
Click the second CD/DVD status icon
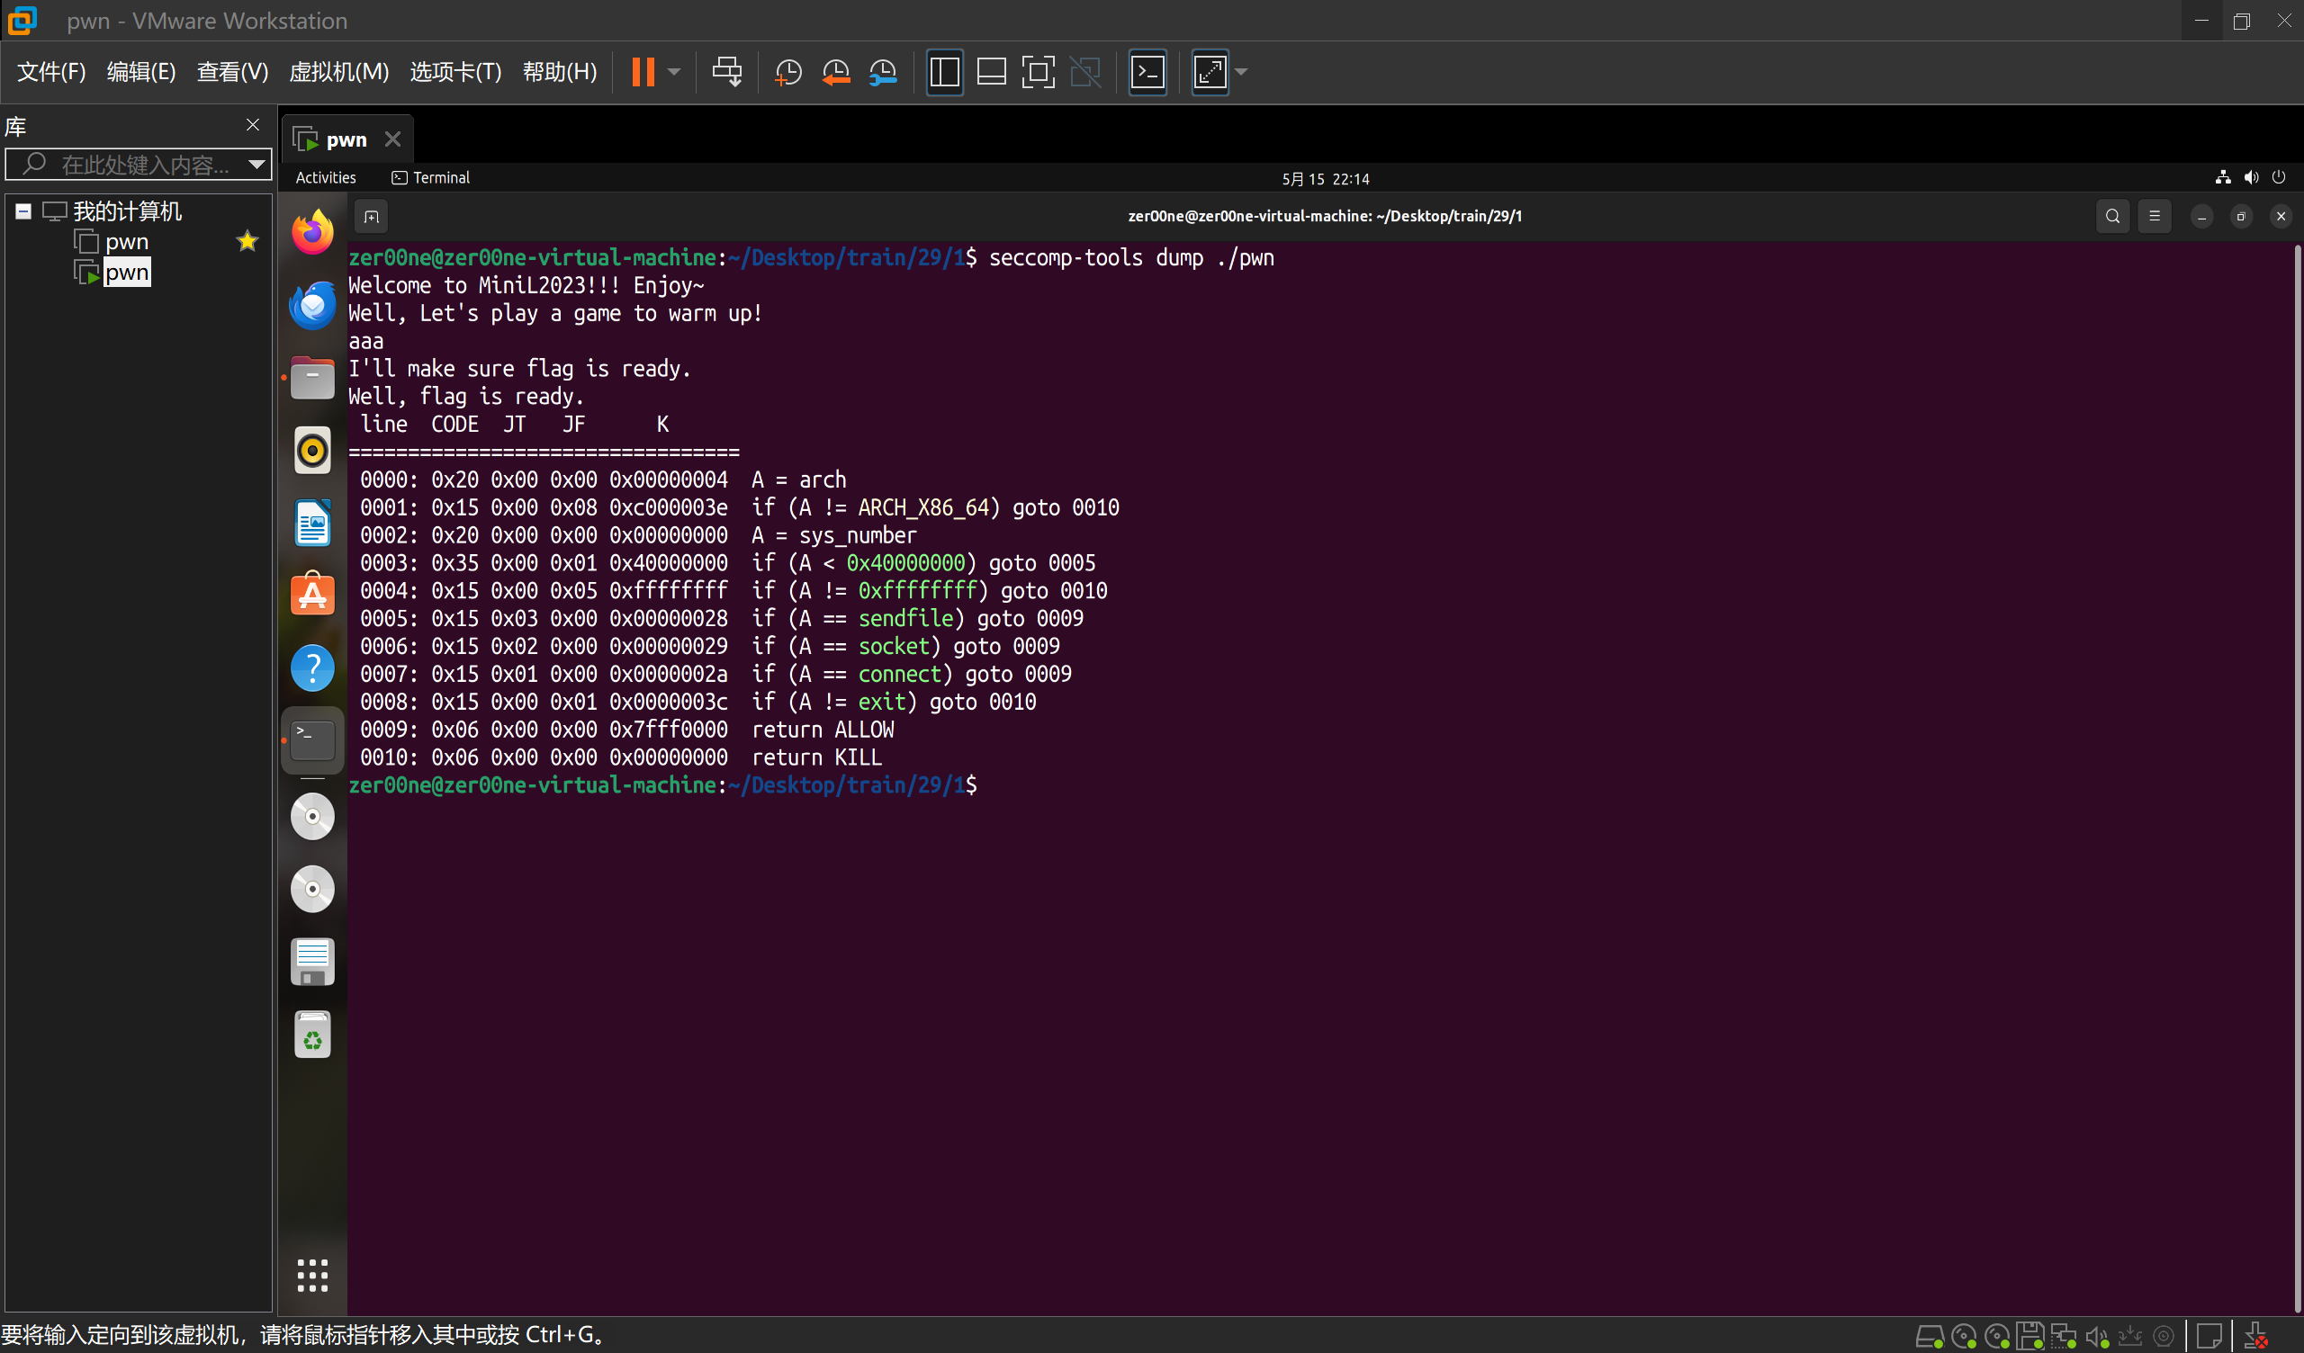click(x=1997, y=1337)
